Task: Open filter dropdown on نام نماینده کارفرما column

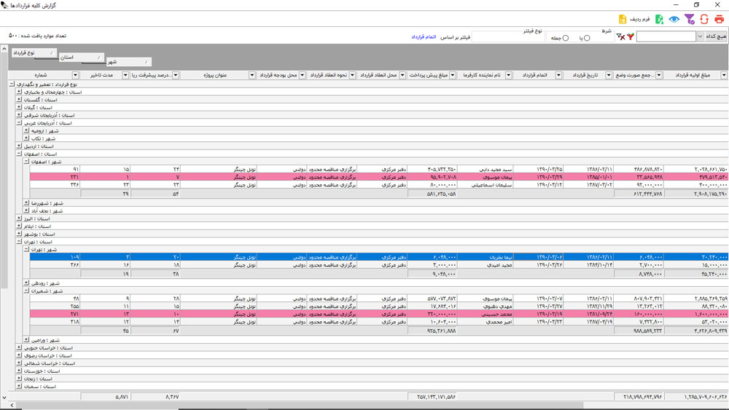Action: [x=508, y=75]
